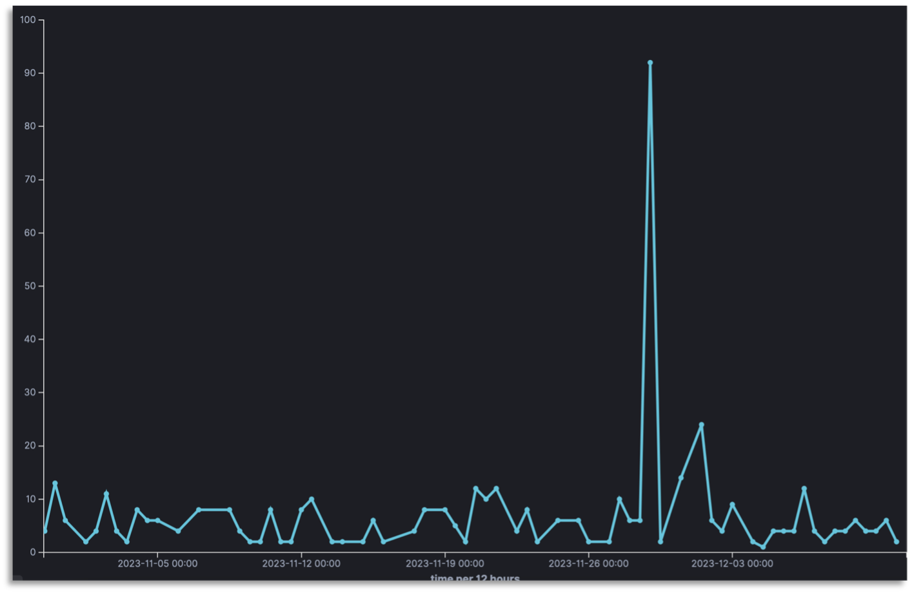912x595 pixels.
Task: Click the last data point on the right edge
Action: coord(898,541)
